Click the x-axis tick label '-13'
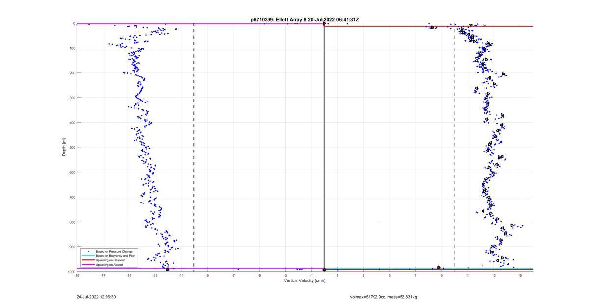The height and width of the screenshot is (305, 589). click(x=155, y=276)
